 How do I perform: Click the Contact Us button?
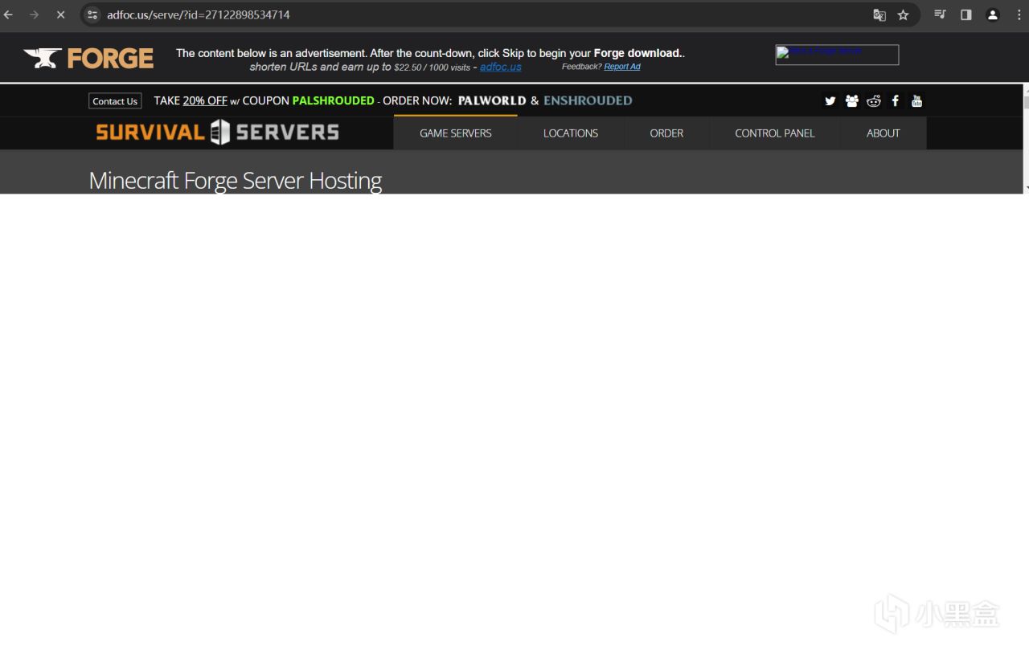pos(115,101)
